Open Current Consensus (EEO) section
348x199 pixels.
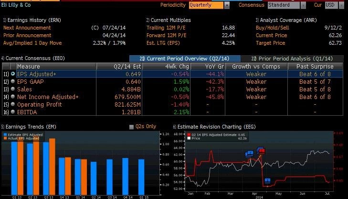[33, 58]
